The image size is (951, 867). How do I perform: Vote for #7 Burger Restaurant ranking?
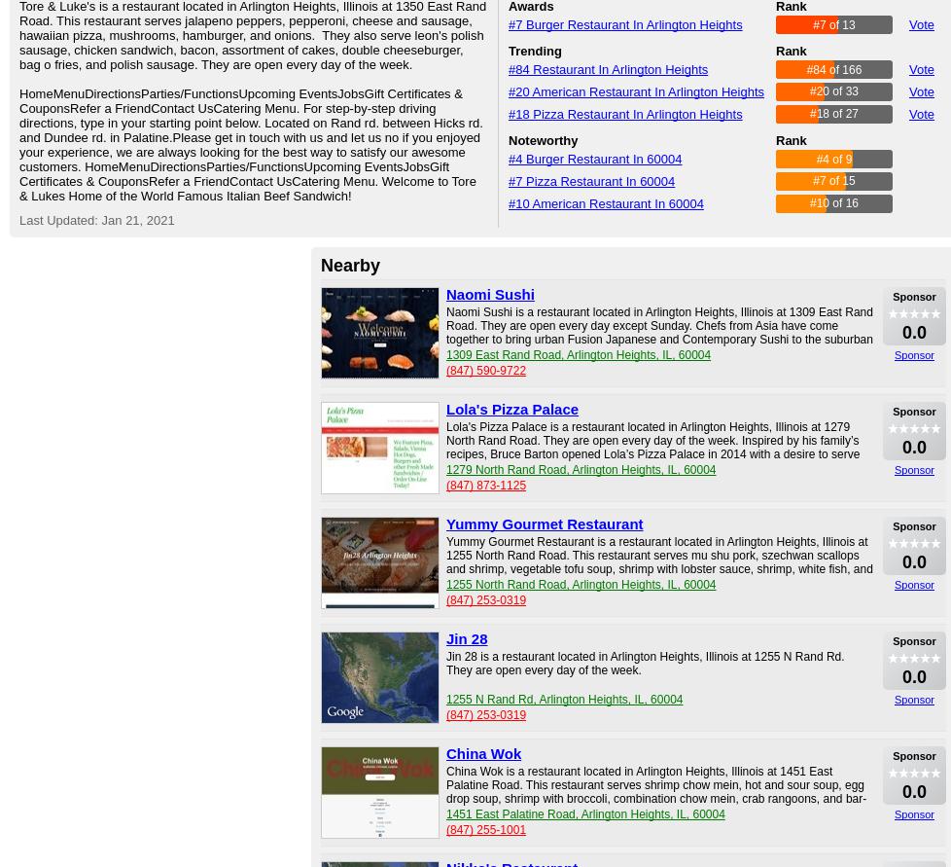tap(921, 25)
